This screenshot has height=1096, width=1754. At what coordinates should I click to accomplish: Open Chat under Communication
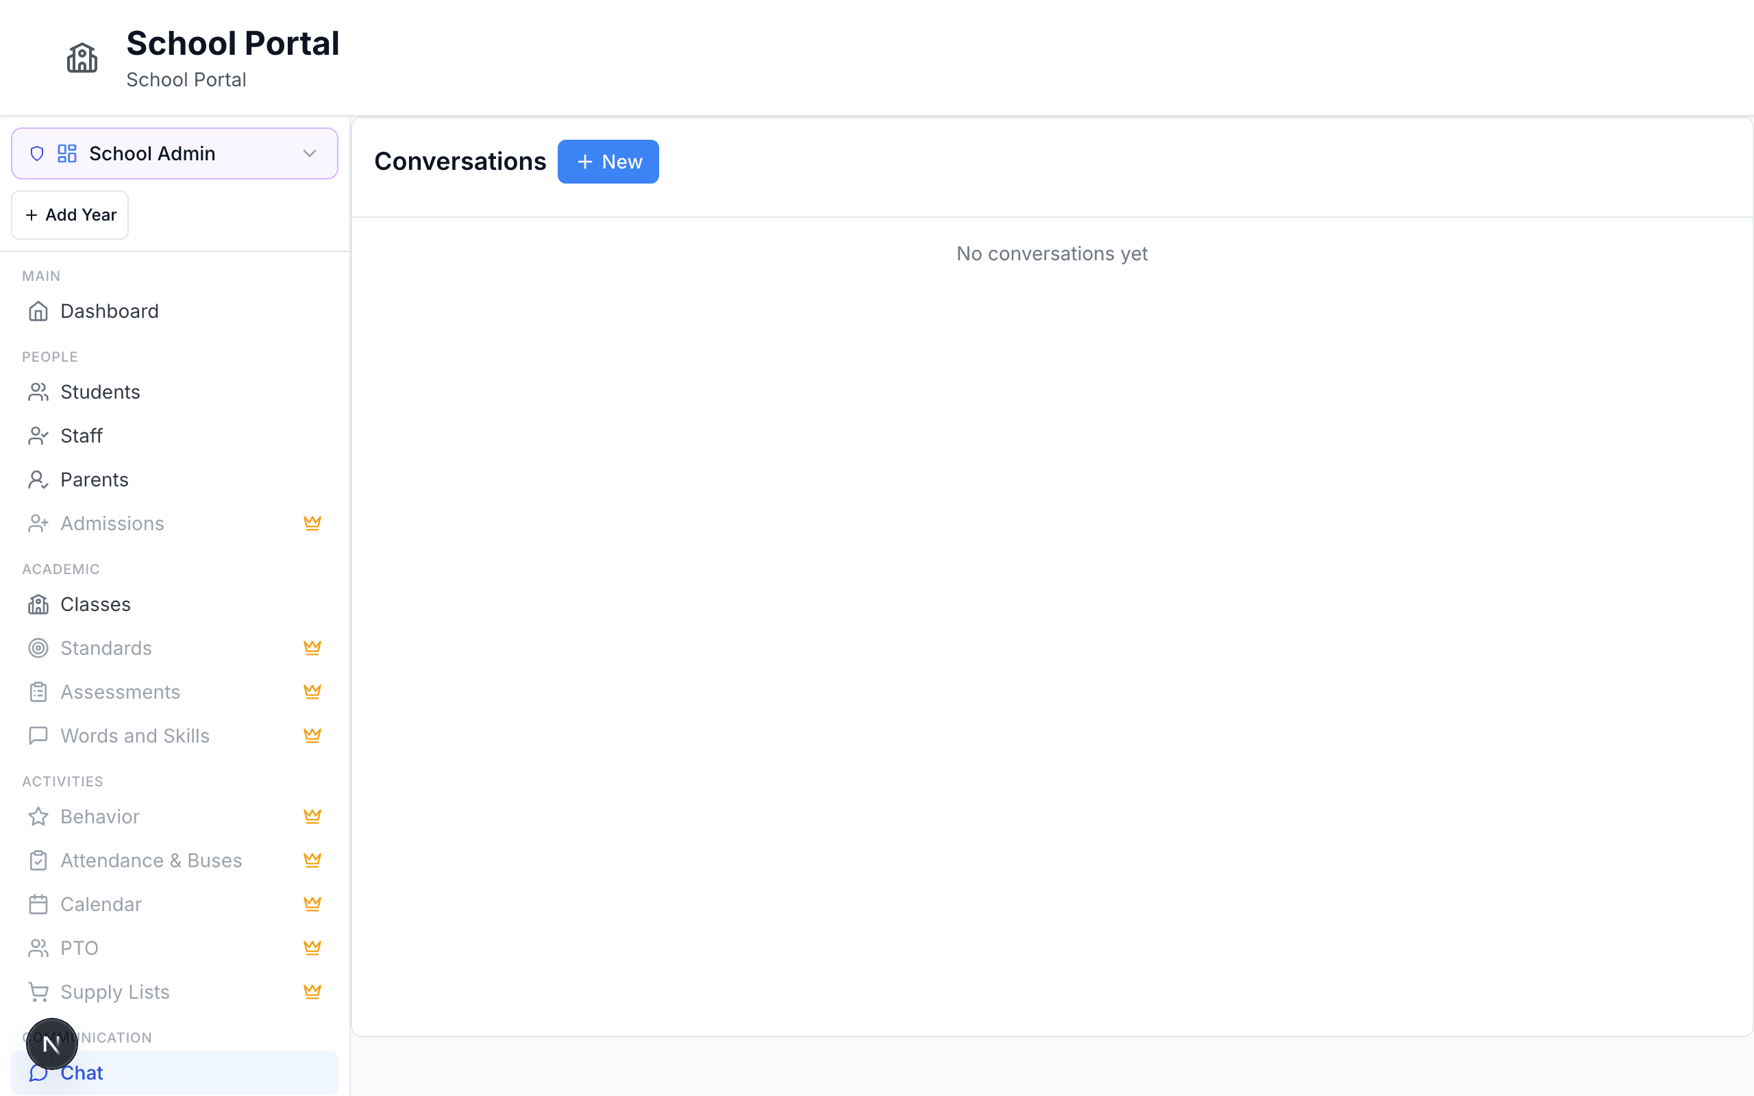tap(83, 1072)
